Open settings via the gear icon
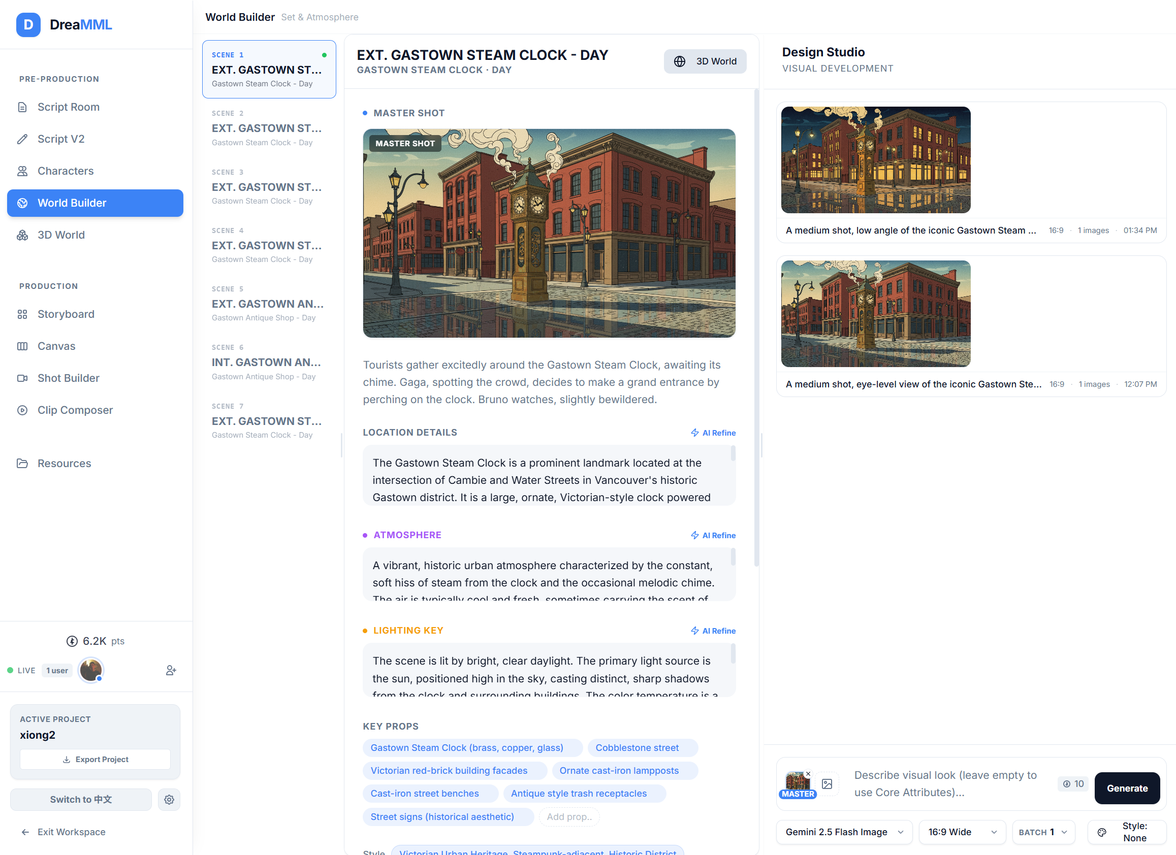This screenshot has width=1176, height=855. pyautogui.click(x=169, y=799)
